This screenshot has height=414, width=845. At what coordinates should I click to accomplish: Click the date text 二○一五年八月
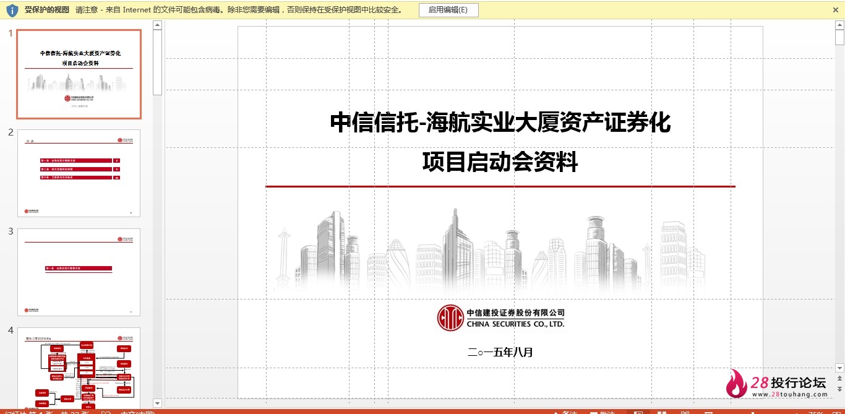point(500,352)
